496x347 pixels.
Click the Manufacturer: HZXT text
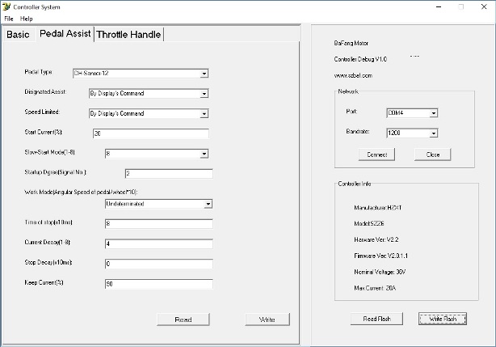tap(378, 208)
